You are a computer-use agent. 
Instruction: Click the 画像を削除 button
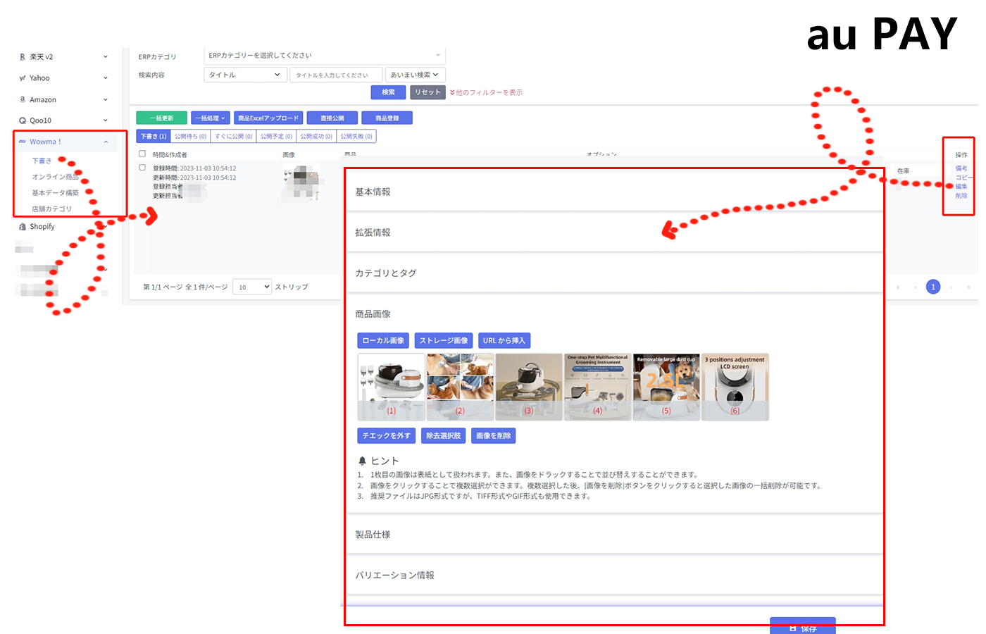[x=494, y=436]
